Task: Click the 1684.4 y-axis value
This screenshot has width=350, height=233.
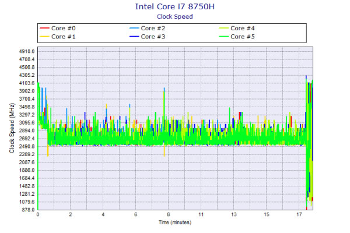Action: (27, 178)
